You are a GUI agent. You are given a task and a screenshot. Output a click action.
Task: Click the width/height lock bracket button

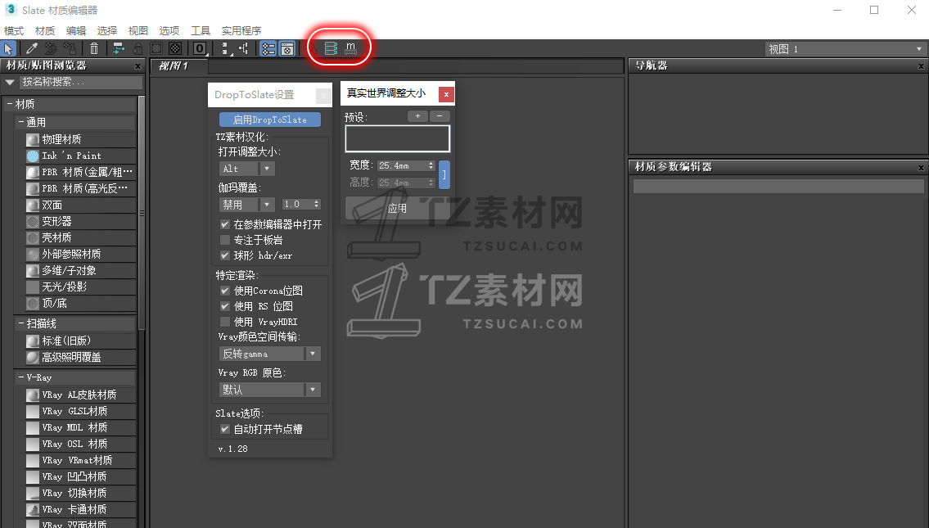pyautogui.click(x=444, y=175)
